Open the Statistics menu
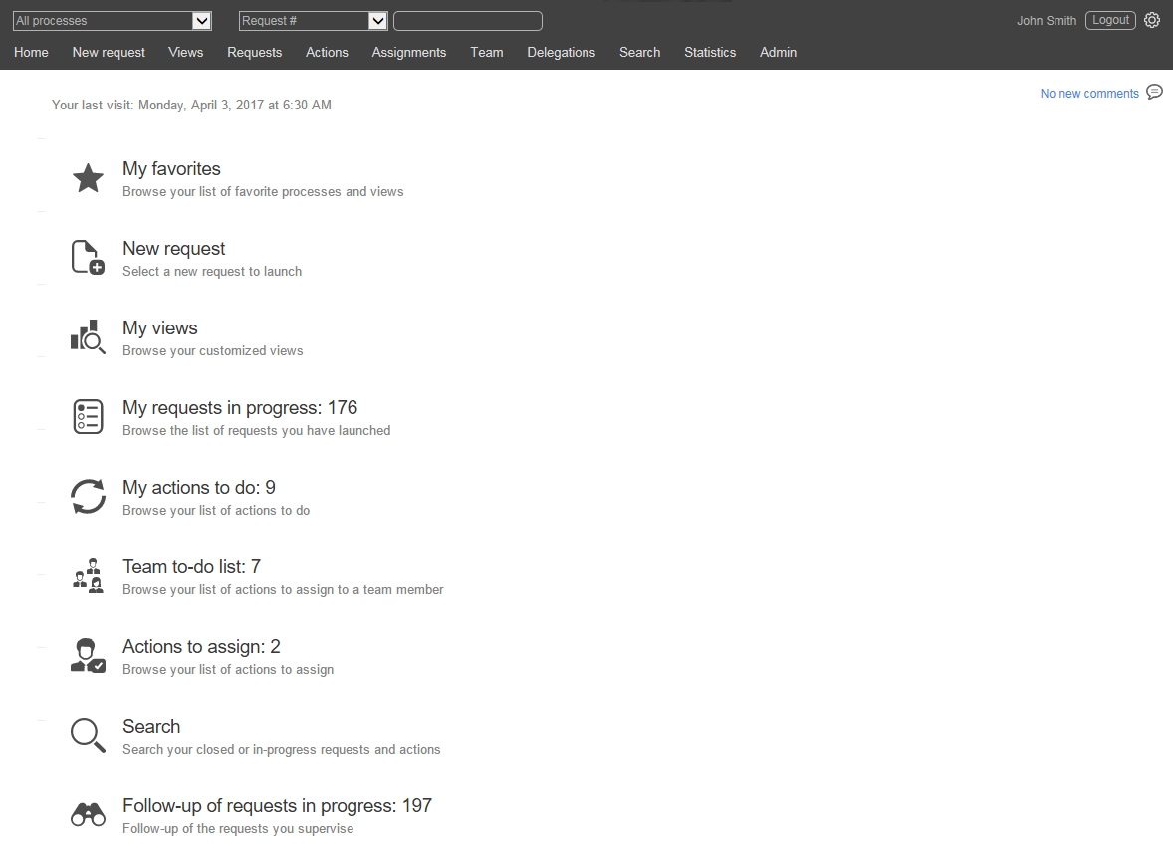 (710, 52)
